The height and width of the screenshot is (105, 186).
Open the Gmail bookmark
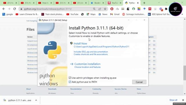tap(115, 14)
